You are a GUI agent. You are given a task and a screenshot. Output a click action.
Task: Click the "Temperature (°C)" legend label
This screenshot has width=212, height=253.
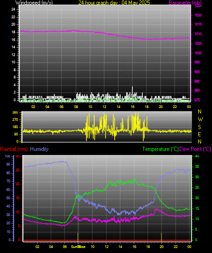160,149
